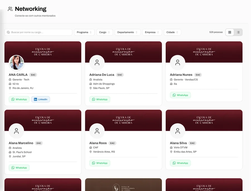Click the briefcase icon beside Gerente · Tech
Screen dimensions: 251x191
point(10,80)
